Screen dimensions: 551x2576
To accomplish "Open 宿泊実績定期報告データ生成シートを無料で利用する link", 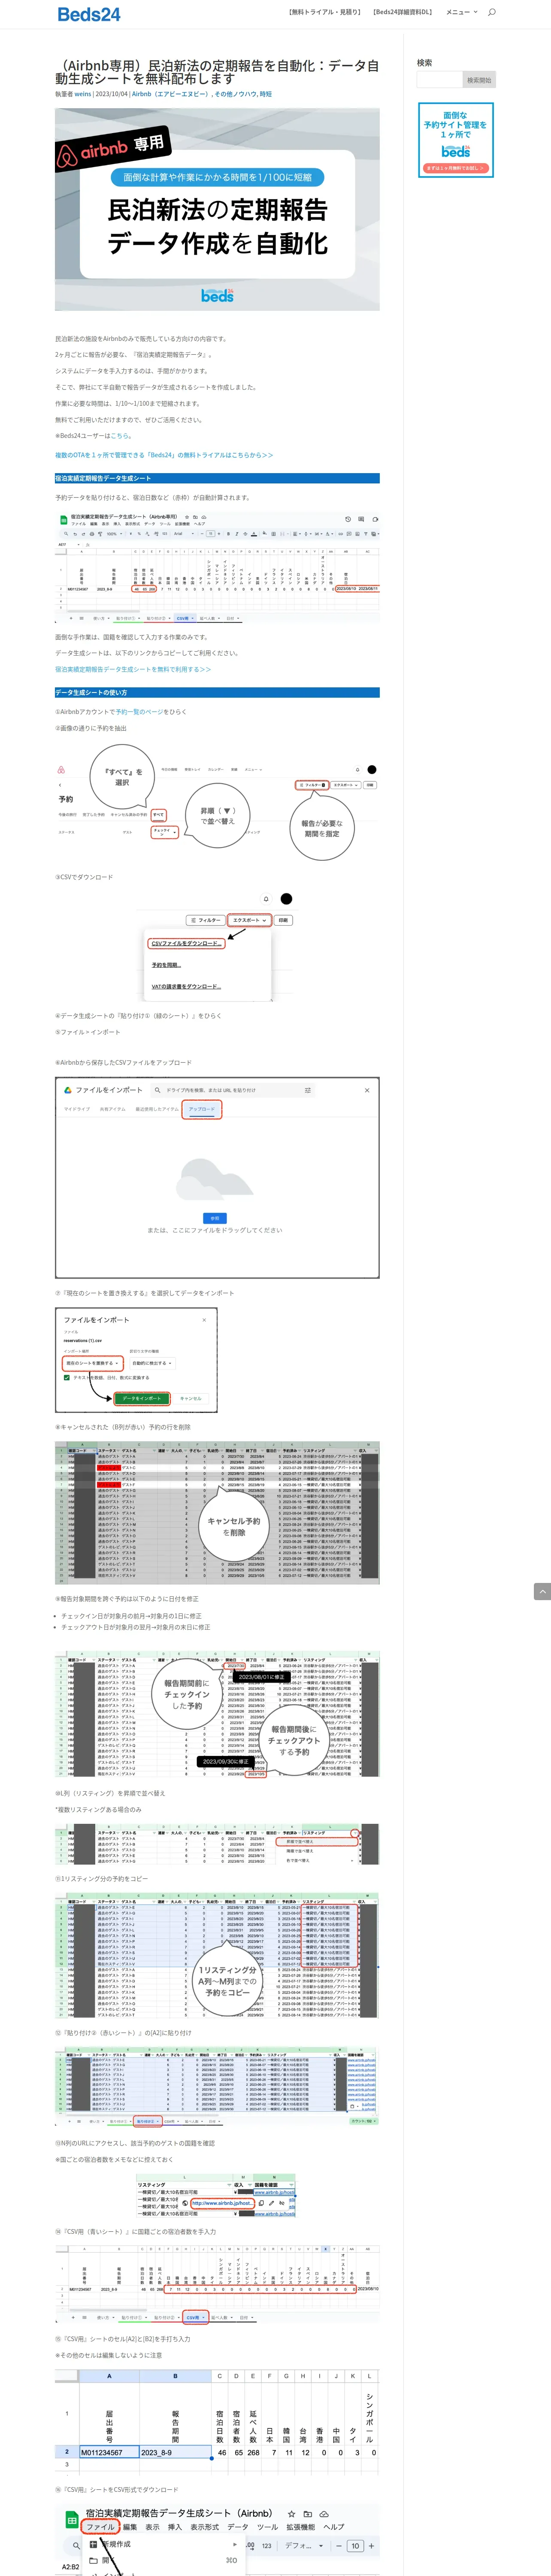I will coord(133,669).
